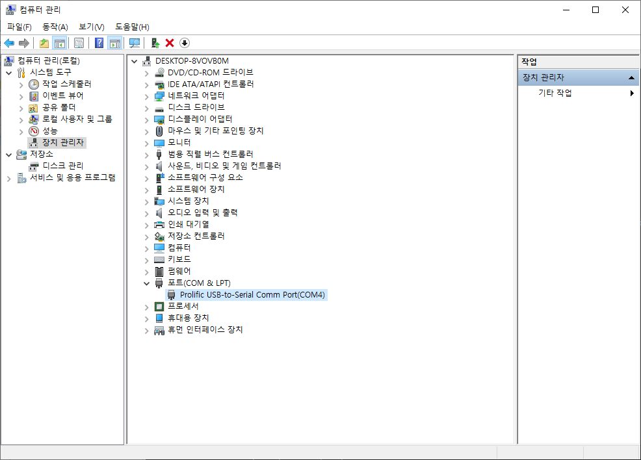This screenshot has height=460, width=641.
Task: Select the 휴대용 장치 category
Action: [188, 318]
